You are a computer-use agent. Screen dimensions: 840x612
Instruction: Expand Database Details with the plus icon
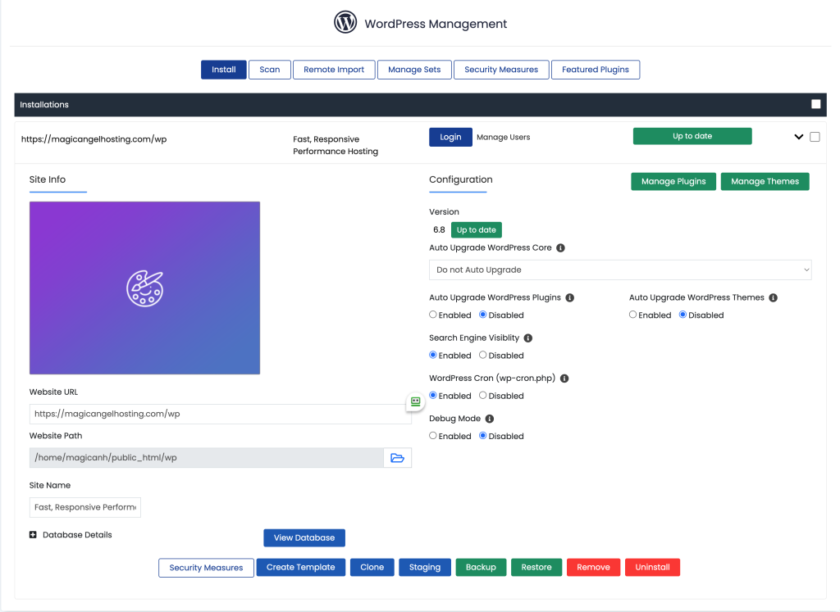[x=33, y=535]
